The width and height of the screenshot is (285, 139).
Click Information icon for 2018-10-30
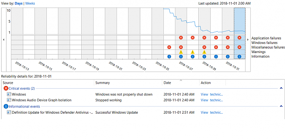pyautogui.click(x=216, y=56)
